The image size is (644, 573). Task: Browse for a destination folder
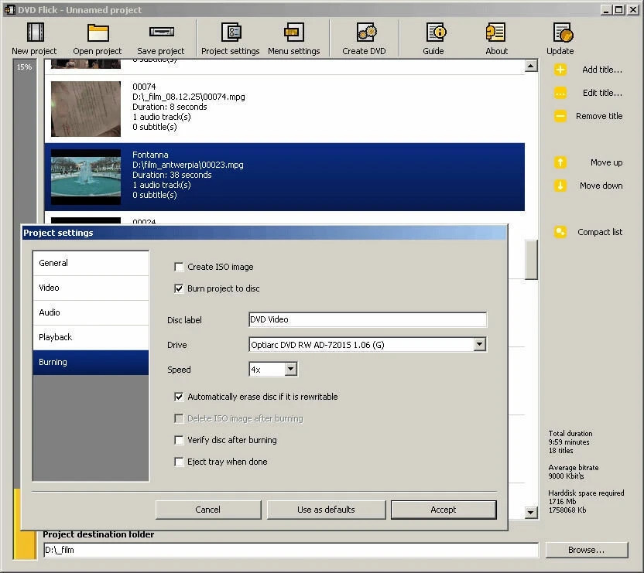[x=586, y=550]
